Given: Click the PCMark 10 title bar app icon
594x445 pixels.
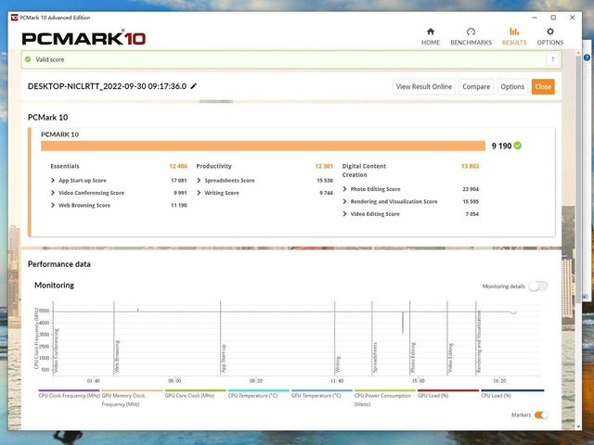Looking at the screenshot, I should (15, 18).
